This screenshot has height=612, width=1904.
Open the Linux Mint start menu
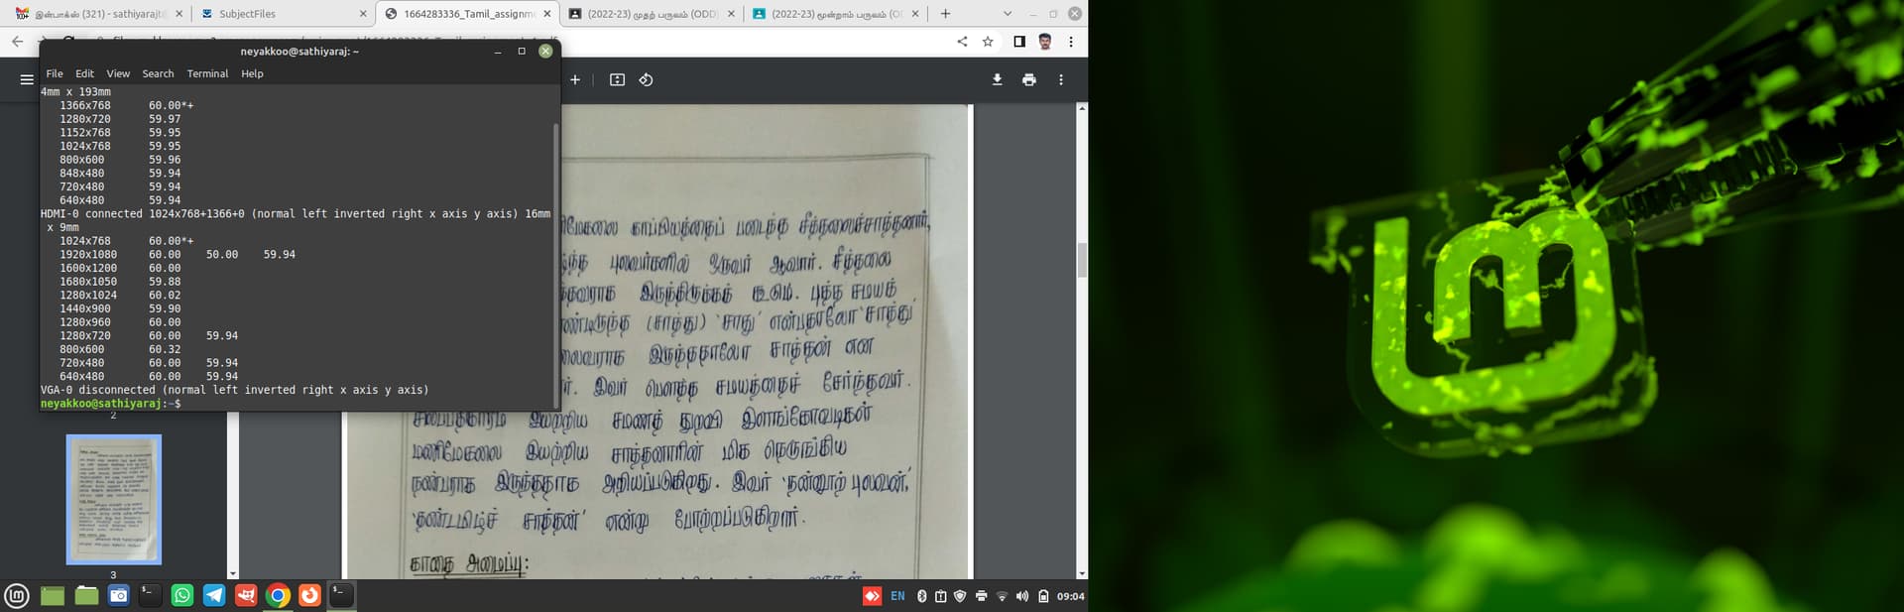coord(17,595)
